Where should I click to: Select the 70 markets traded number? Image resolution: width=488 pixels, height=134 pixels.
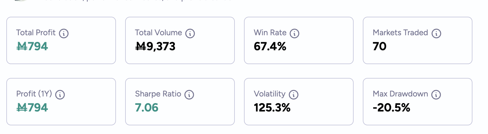(380, 46)
